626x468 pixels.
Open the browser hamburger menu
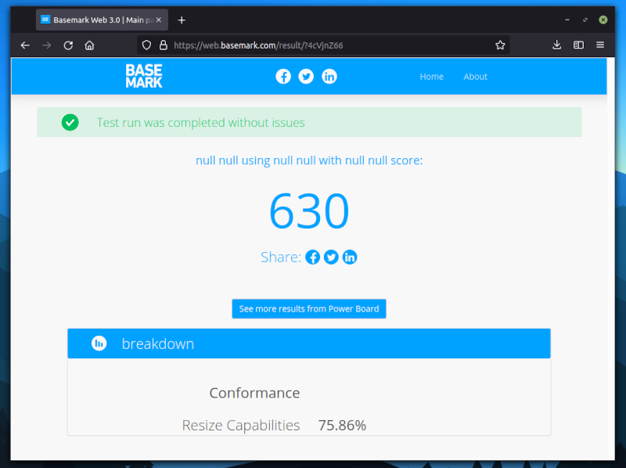600,45
